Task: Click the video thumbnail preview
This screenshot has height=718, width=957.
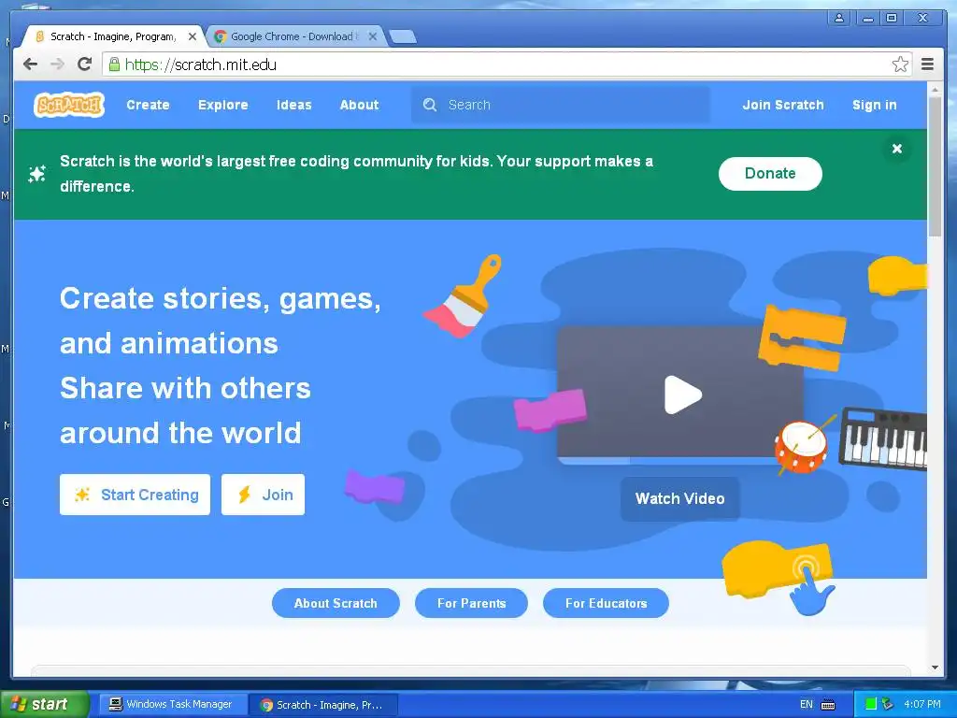Action: pyautogui.click(x=680, y=395)
